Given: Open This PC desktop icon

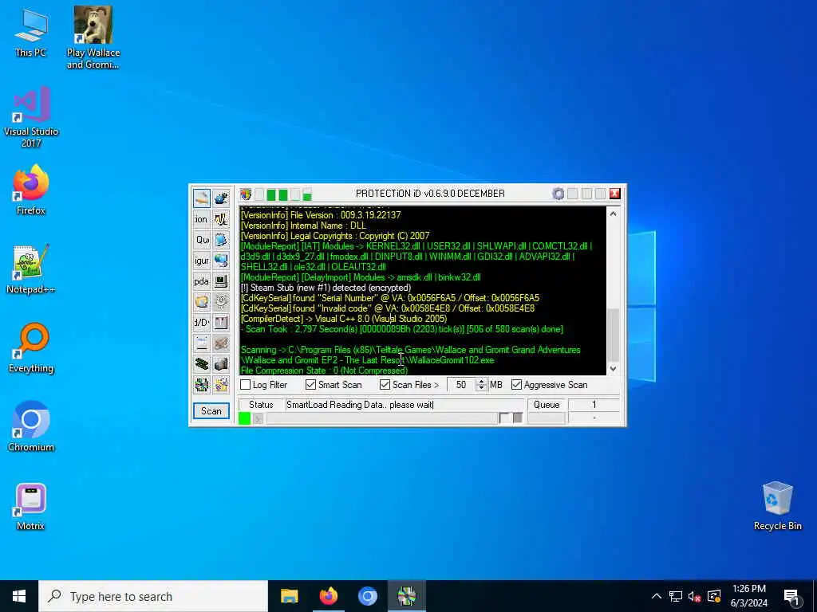Looking at the screenshot, I should click(x=31, y=32).
